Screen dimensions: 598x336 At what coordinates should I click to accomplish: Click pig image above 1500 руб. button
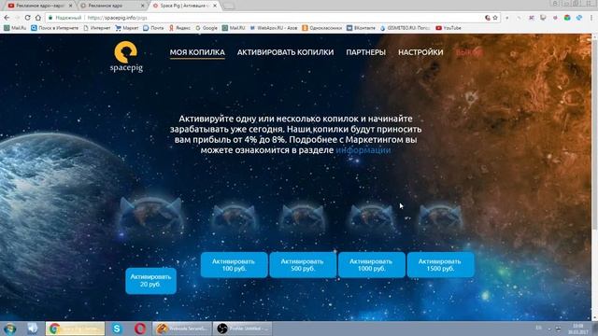(x=440, y=217)
